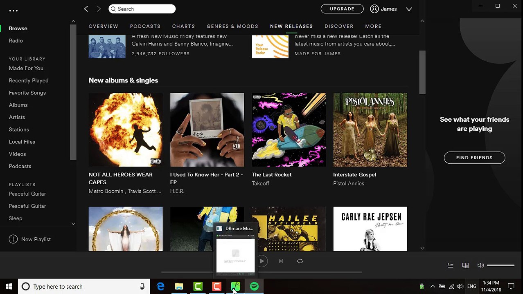Click the UPGRADE button
The width and height of the screenshot is (523, 294).
click(342, 9)
